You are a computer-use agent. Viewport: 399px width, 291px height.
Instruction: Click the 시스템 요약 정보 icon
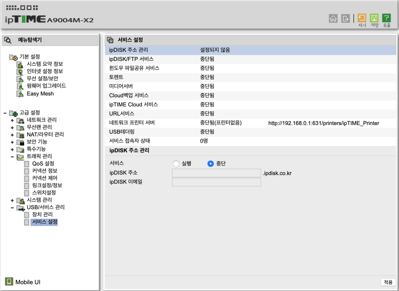coord(20,64)
